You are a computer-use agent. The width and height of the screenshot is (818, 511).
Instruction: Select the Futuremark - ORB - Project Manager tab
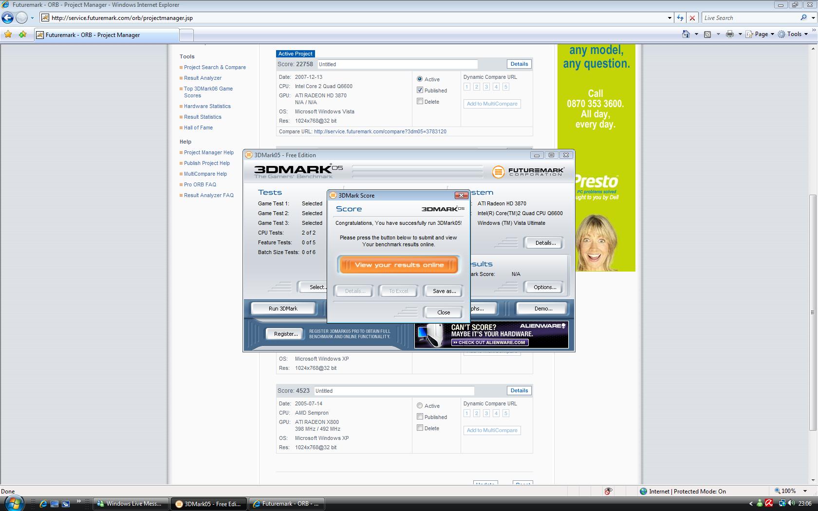click(x=106, y=35)
